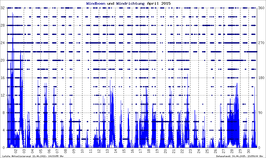Click day label 18 on x-axis
Viewport: 266px width, 158px height.
149,151
